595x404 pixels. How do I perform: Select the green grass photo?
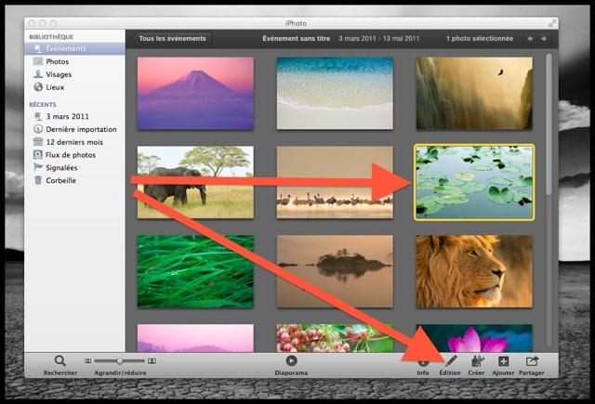click(195, 271)
